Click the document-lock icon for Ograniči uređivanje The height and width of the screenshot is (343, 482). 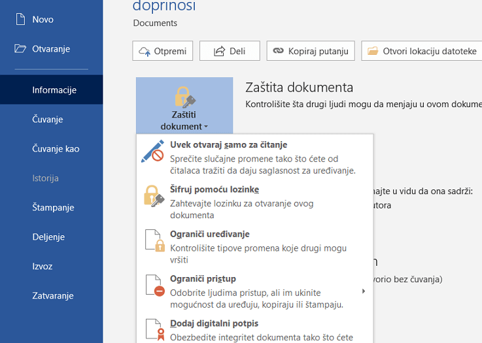tap(153, 240)
